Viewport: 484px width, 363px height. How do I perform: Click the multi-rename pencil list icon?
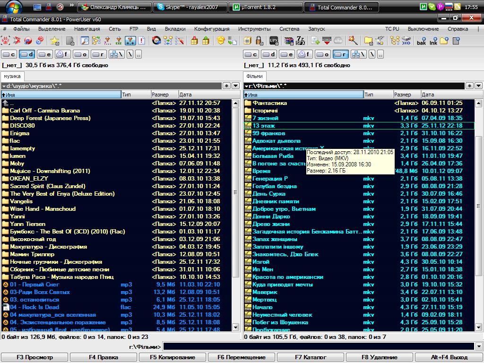(x=180, y=41)
